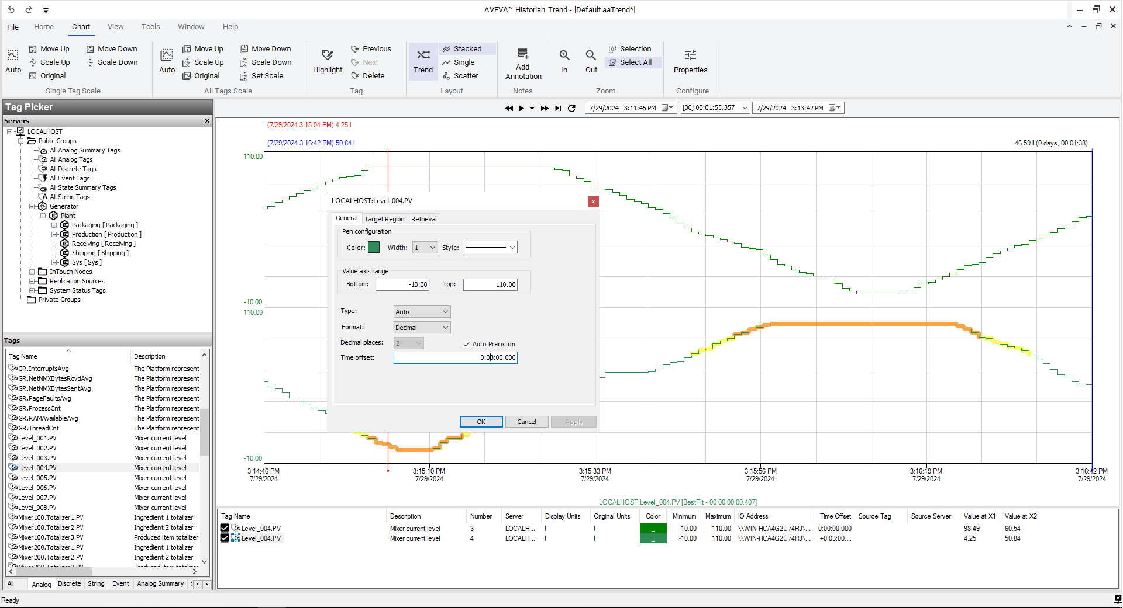Click color swatch of second Level_004.PV row
1123x608 pixels.
pos(653,538)
